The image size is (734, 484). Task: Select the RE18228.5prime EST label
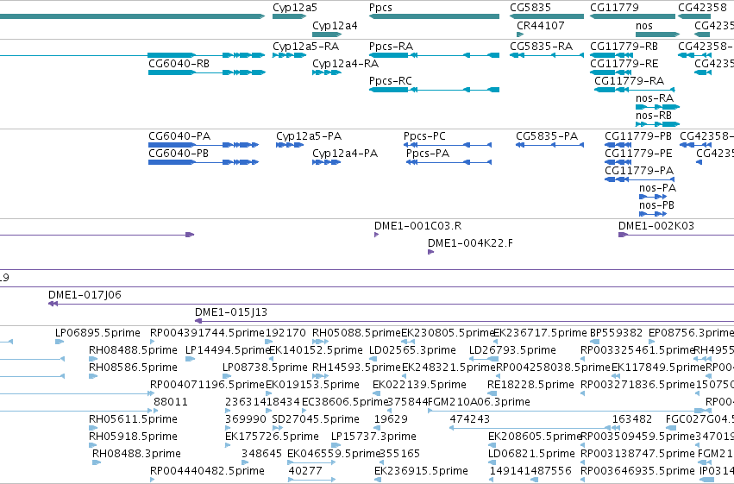[x=530, y=385]
